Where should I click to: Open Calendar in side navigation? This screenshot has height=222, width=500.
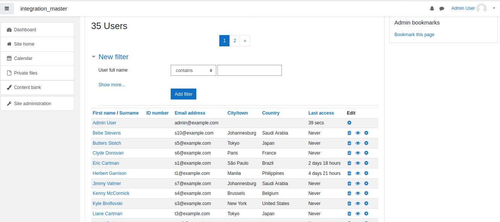click(x=37, y=58)
